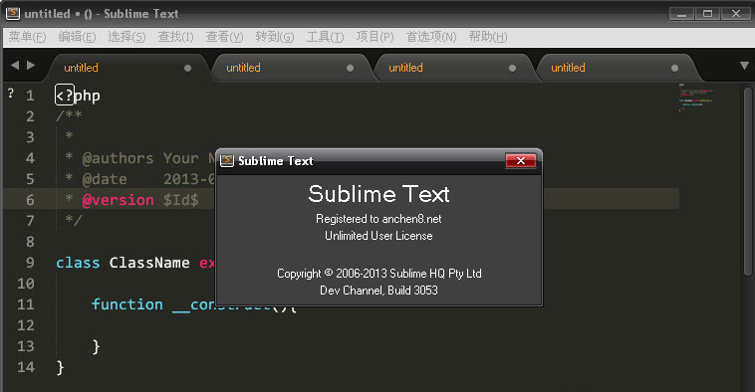Click the closing brace on line 14

[60, 368]
